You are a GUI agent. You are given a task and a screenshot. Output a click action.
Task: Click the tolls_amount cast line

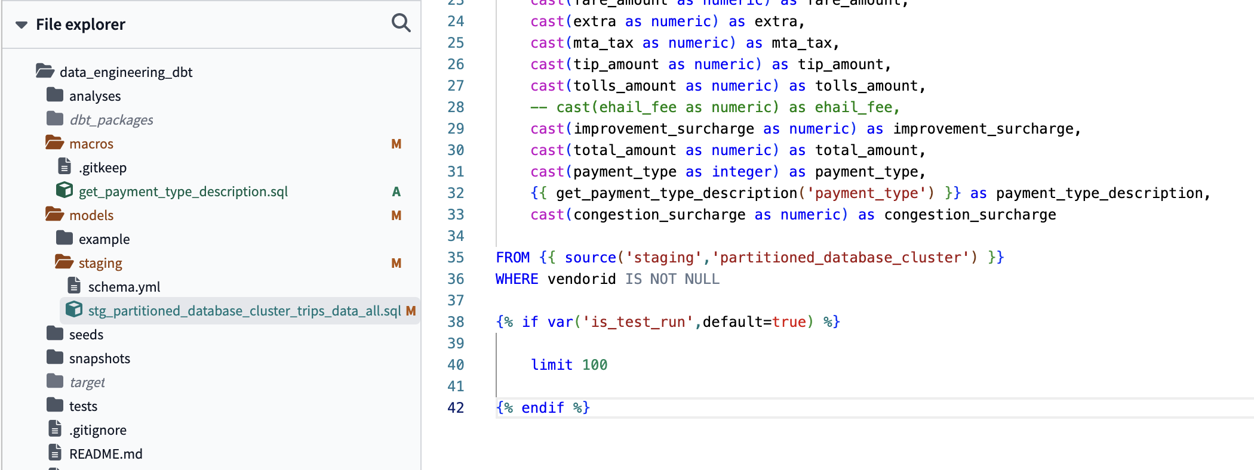pos(728,85)
